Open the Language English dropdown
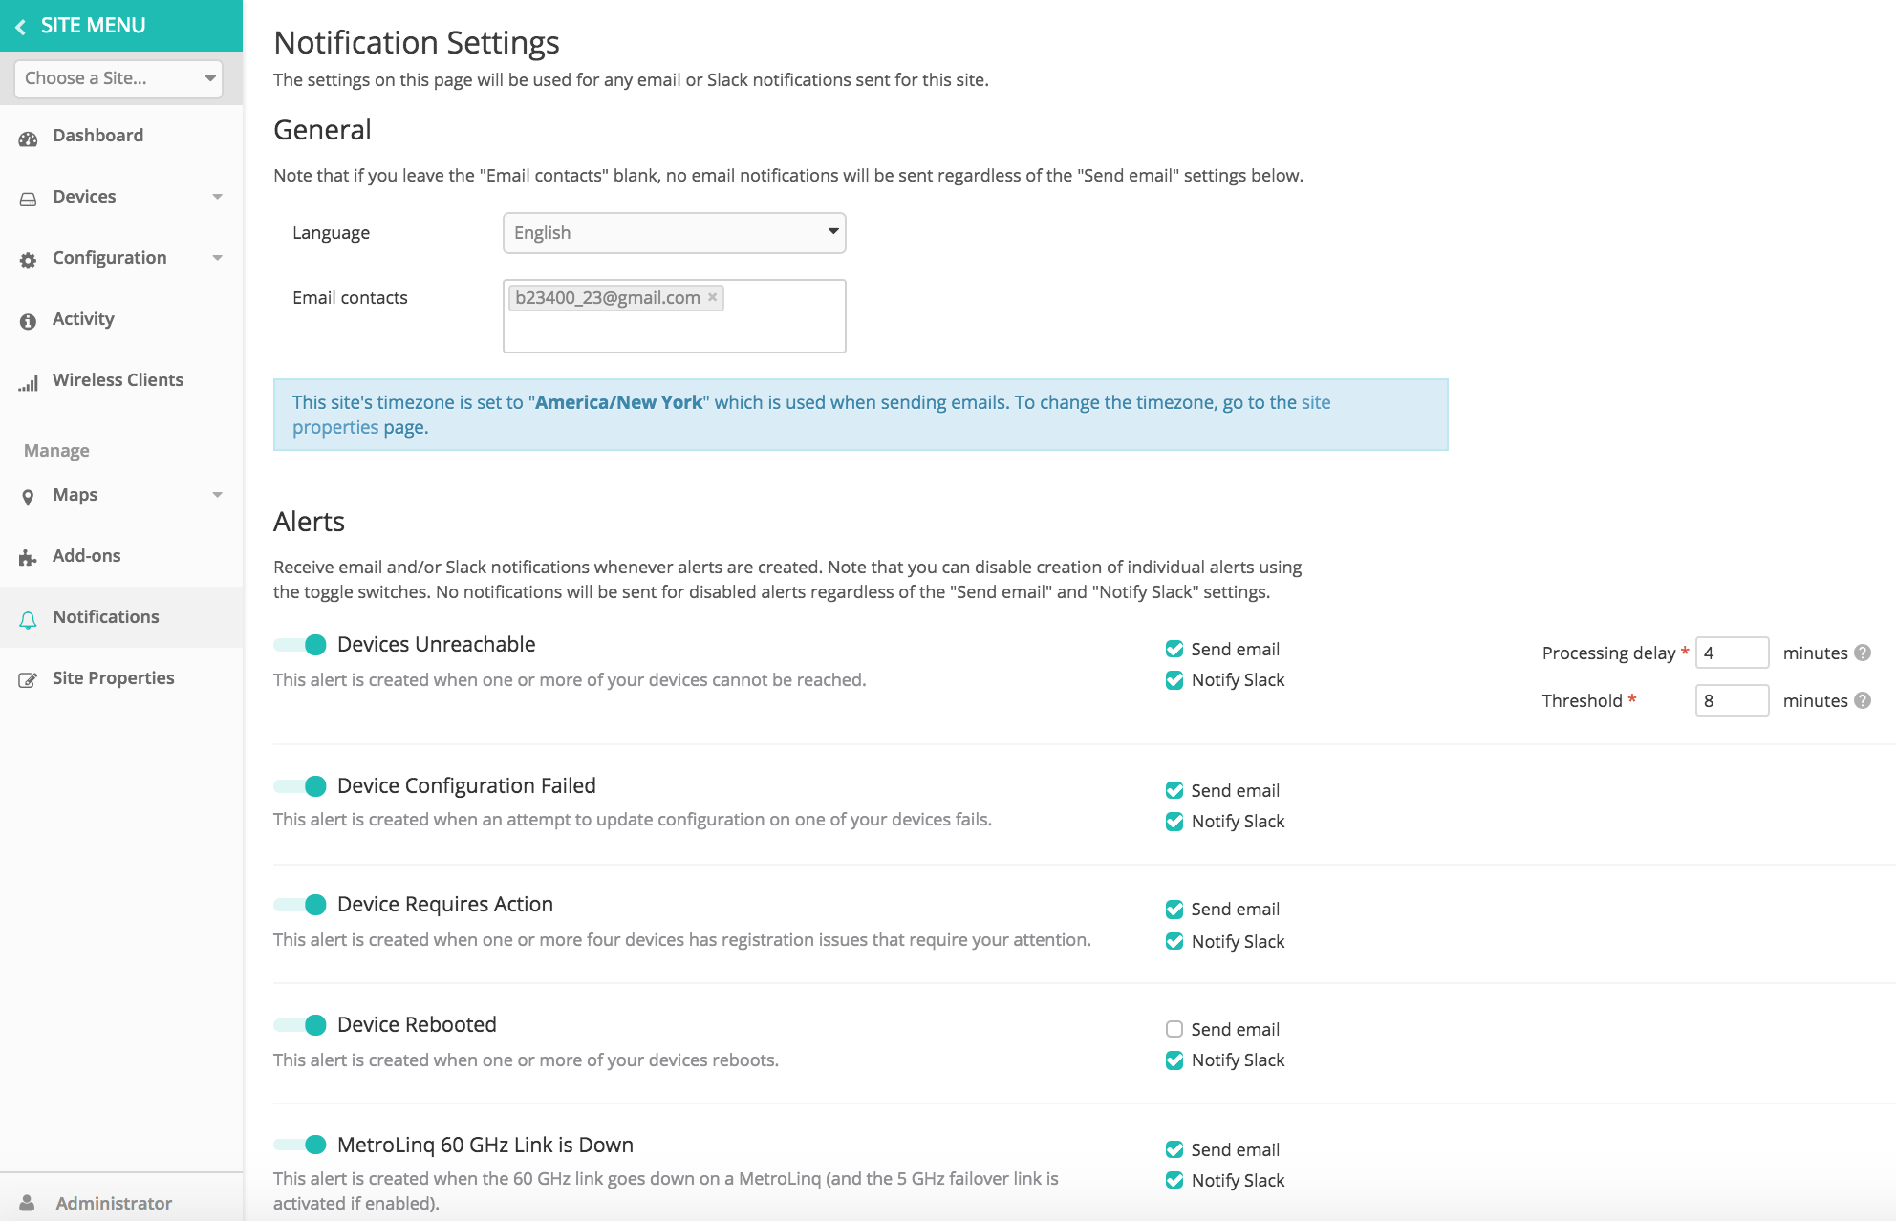Viewport: 1896px width, 1221px height. tap(674, 233)
